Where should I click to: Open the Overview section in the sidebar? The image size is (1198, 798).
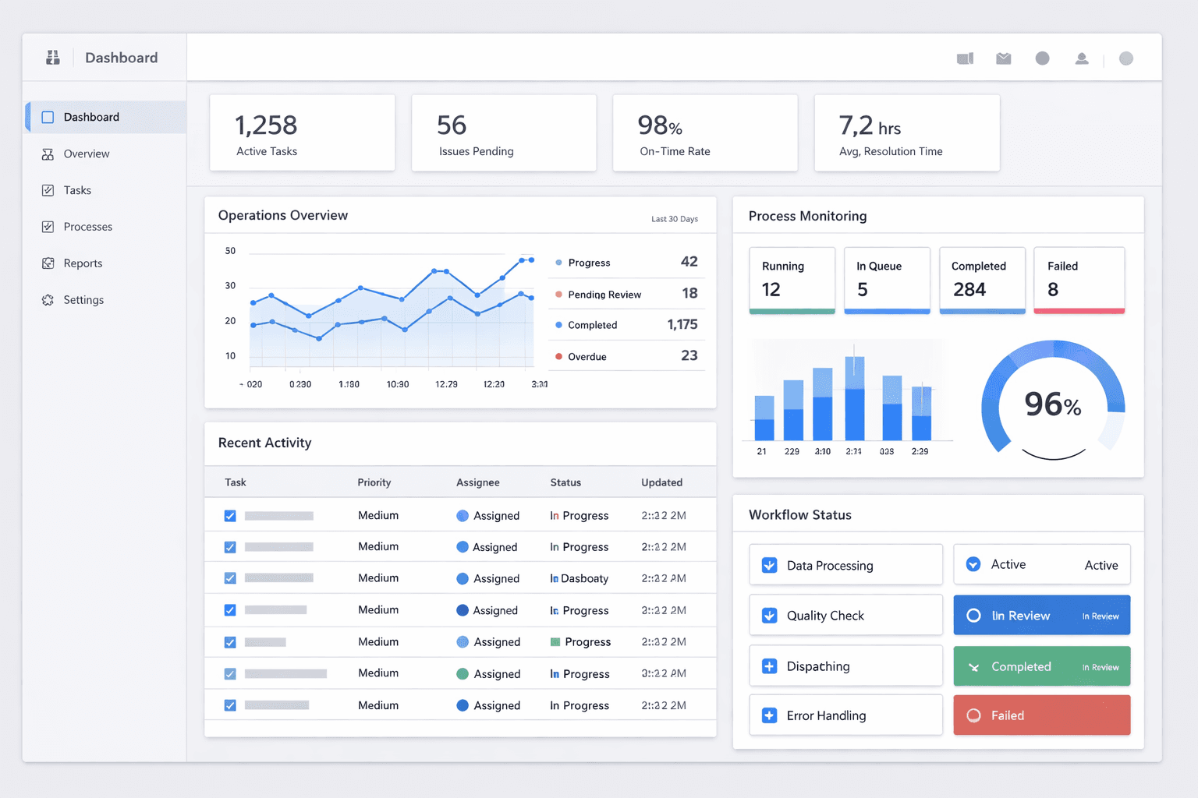[86, 154]
